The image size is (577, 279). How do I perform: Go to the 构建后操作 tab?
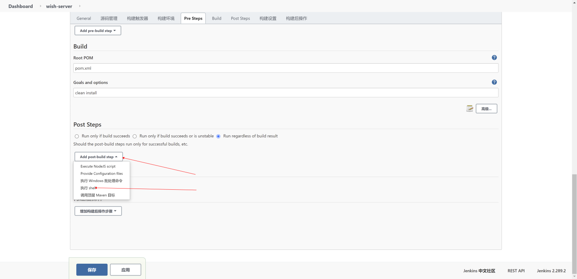click(x=296, y=18)
